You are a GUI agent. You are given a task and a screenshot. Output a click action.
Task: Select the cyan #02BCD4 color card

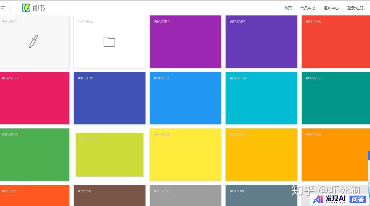[x=261, y=98]
